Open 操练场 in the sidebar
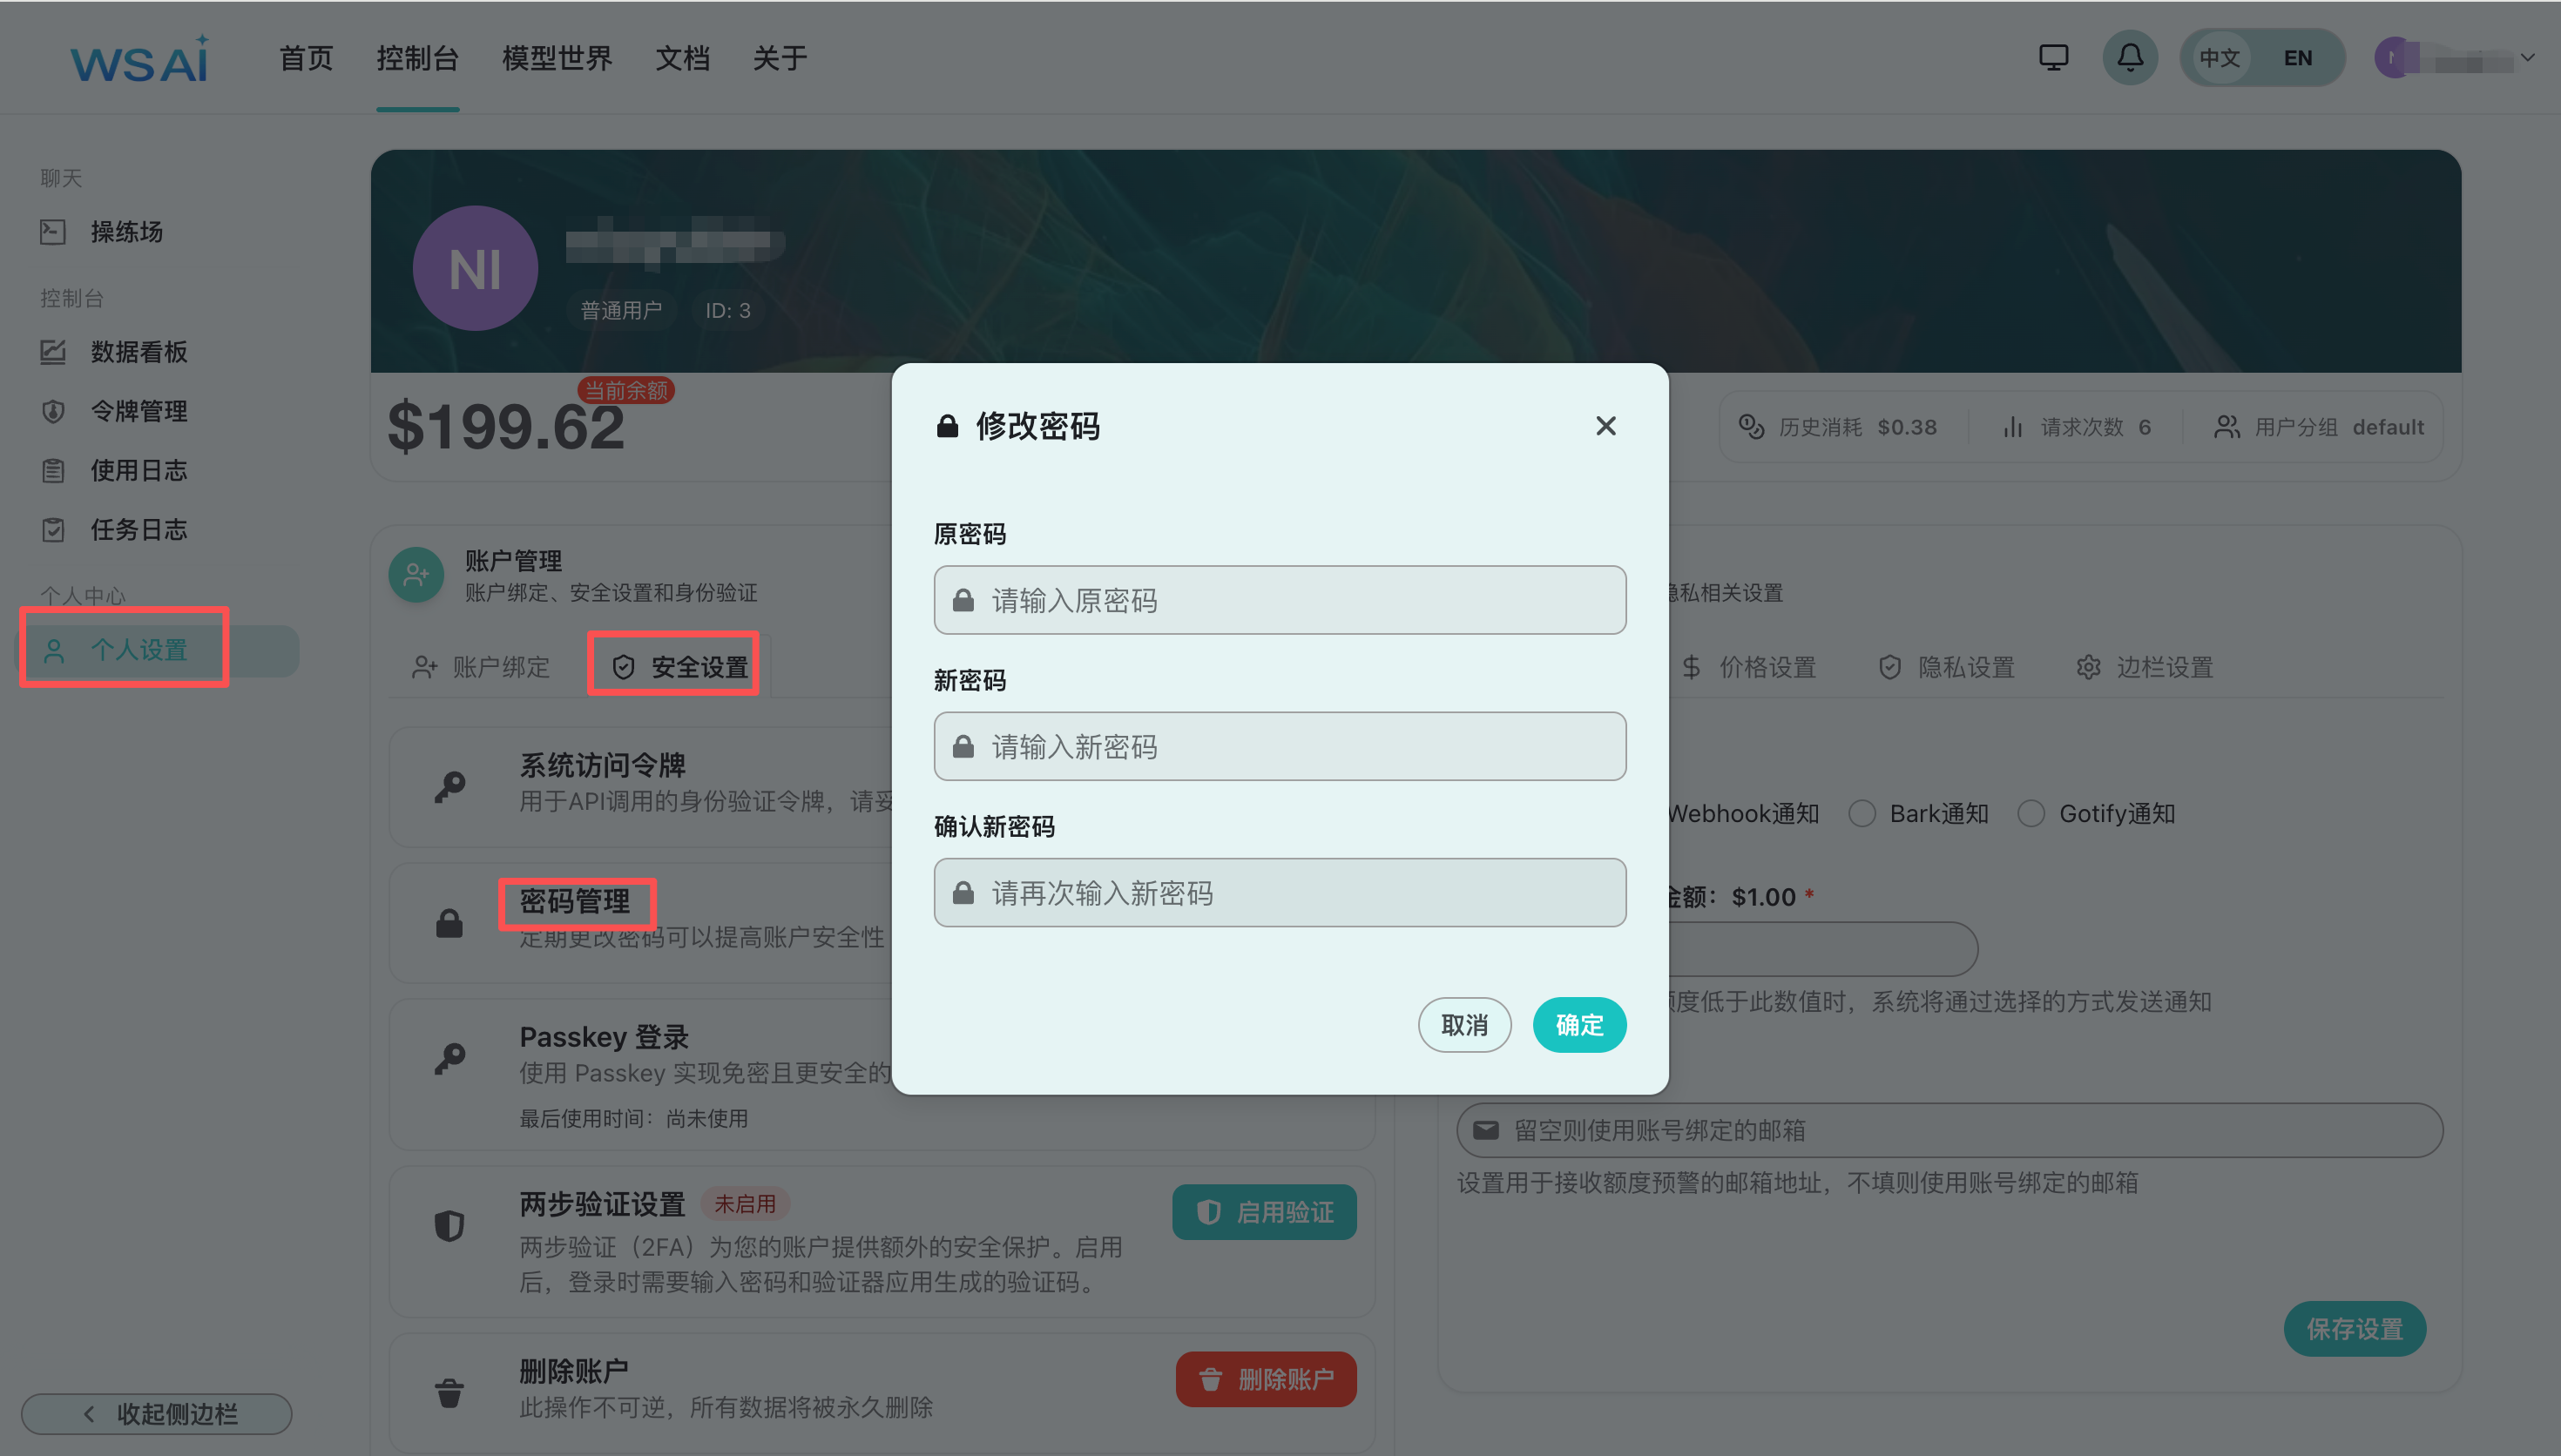2561x1456 pixels. tap(127, 232)
